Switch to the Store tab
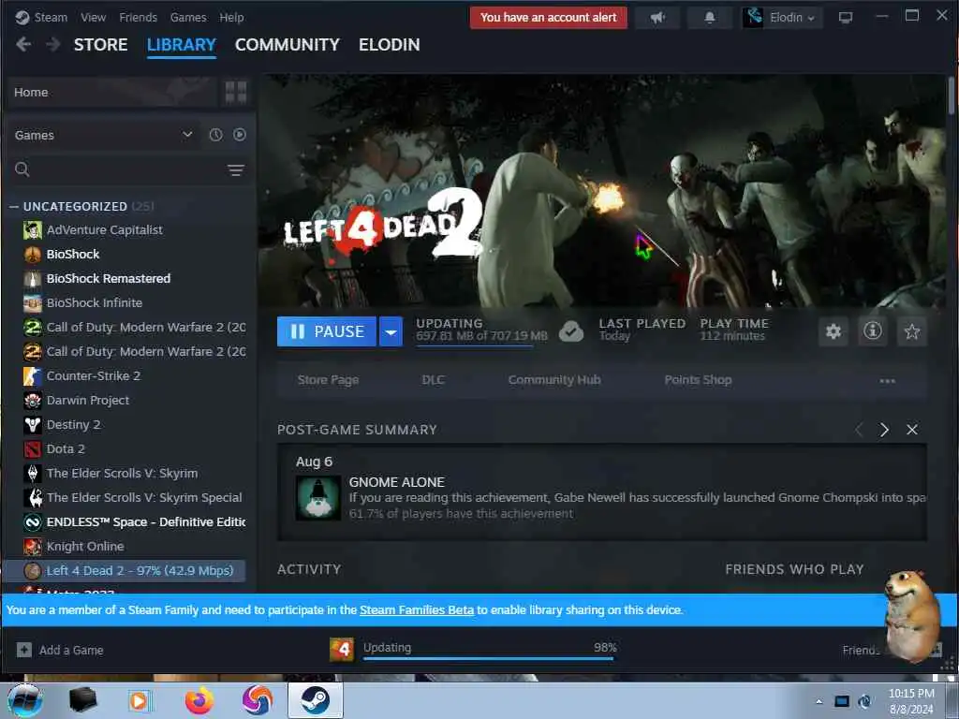959x719 pixels. coord(101,45)
